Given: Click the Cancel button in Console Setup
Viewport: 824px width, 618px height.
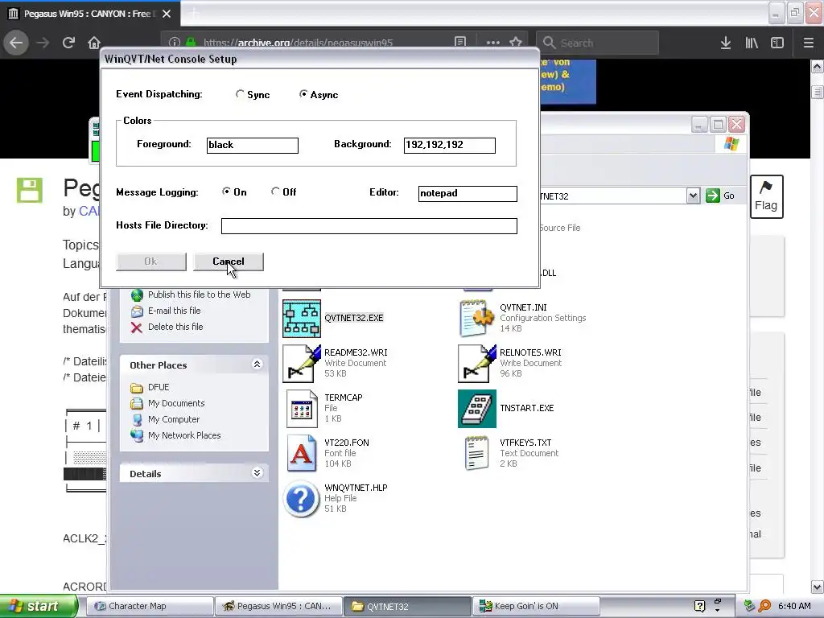Looking at the screenshot, I should (228, 262).
